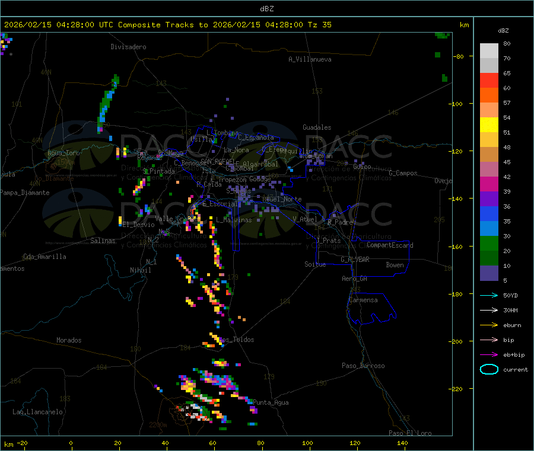
Task: Click the Bowen map label
Action: point(395,266)
